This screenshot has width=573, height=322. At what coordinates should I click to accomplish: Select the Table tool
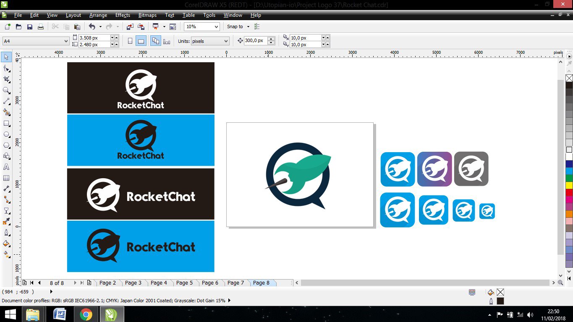coord(6,178)
